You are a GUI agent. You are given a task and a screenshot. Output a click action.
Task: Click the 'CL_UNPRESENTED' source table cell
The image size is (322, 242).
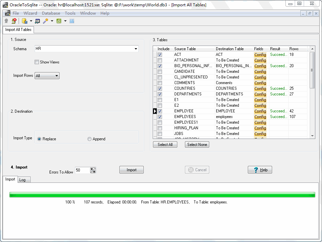tap(194, 77)
